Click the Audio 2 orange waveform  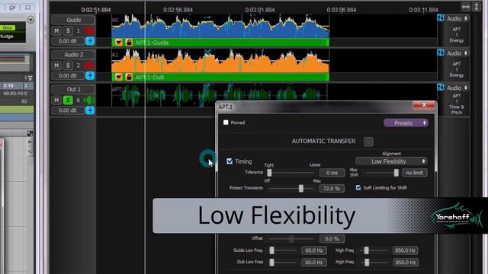point(220,62)
